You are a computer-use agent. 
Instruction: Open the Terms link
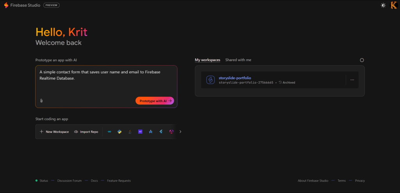(341, 181)
